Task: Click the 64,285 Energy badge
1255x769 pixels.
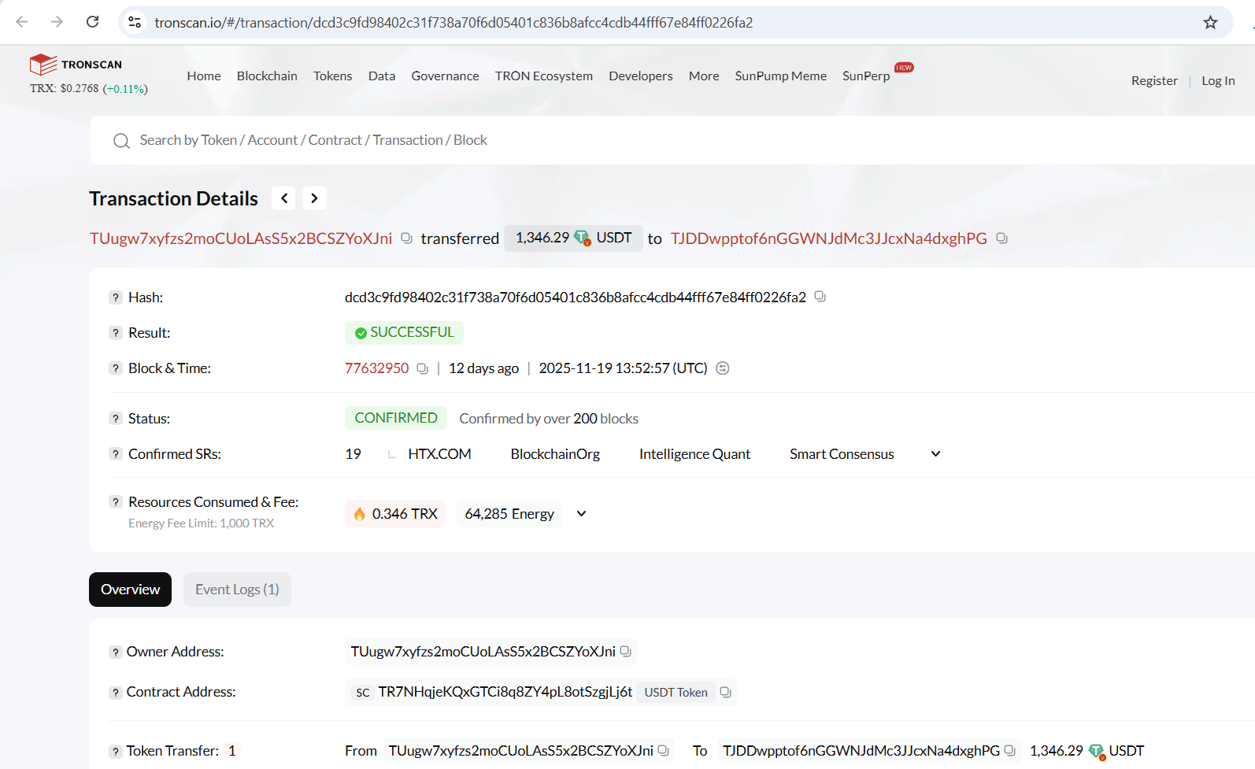Action: tap(509, 514)
